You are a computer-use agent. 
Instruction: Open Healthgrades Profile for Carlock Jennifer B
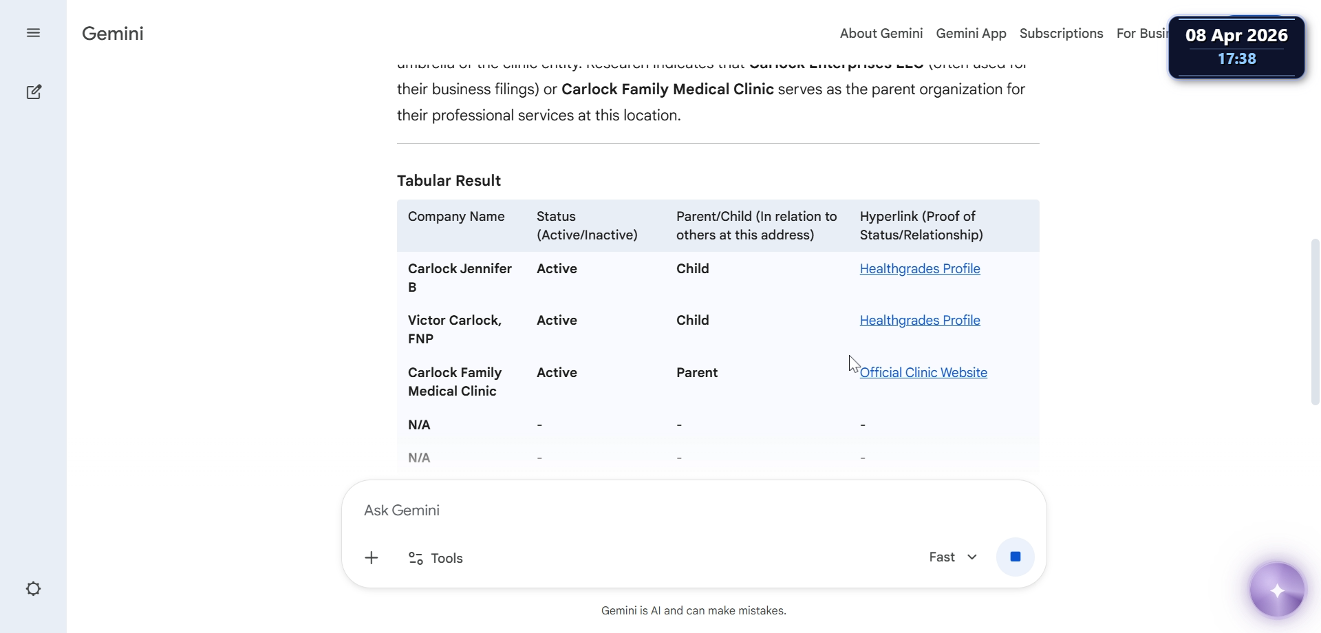tap(920, 269)
